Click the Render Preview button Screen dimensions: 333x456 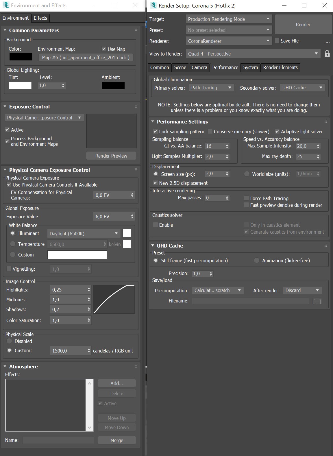pos(111,156)
